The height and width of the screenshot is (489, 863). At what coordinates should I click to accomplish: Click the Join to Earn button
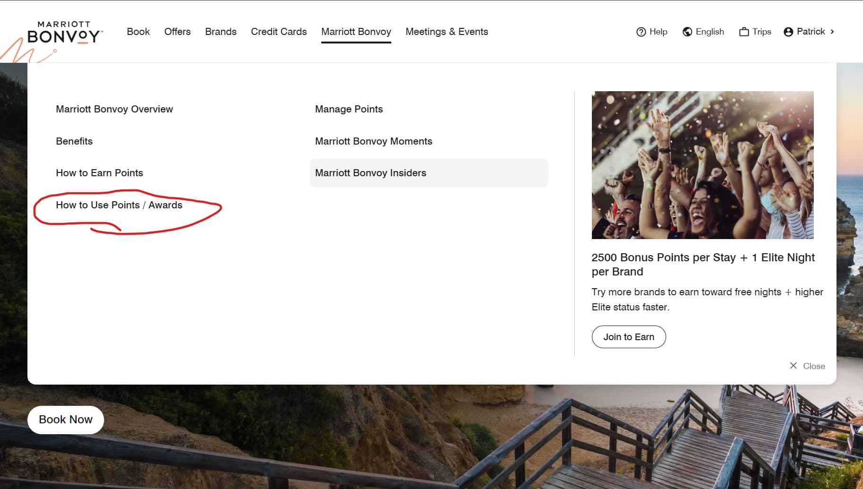pos(629,337)
